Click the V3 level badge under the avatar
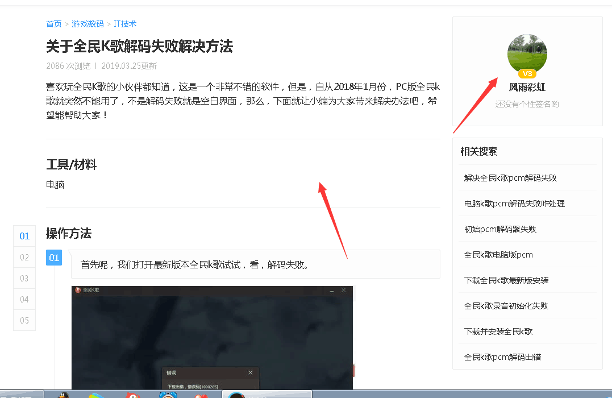Viewport: 612px width, 398px height. click(527, 73)
